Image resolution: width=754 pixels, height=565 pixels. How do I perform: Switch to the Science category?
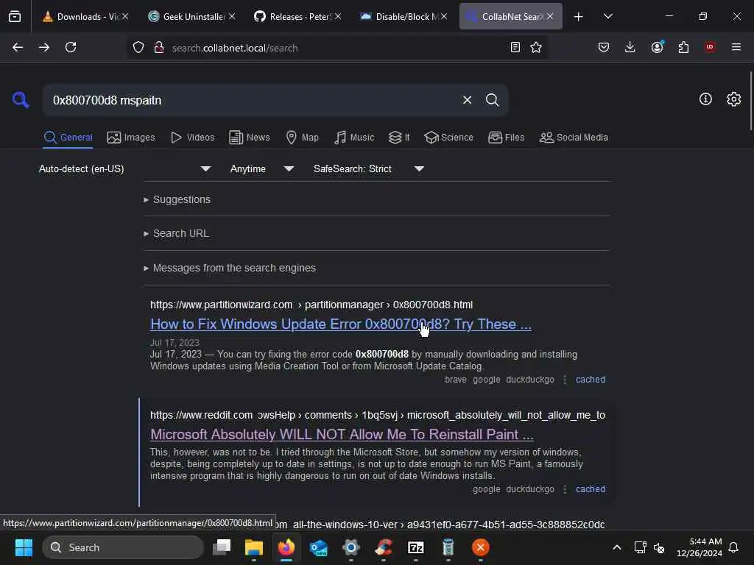[x=448, y=138]
